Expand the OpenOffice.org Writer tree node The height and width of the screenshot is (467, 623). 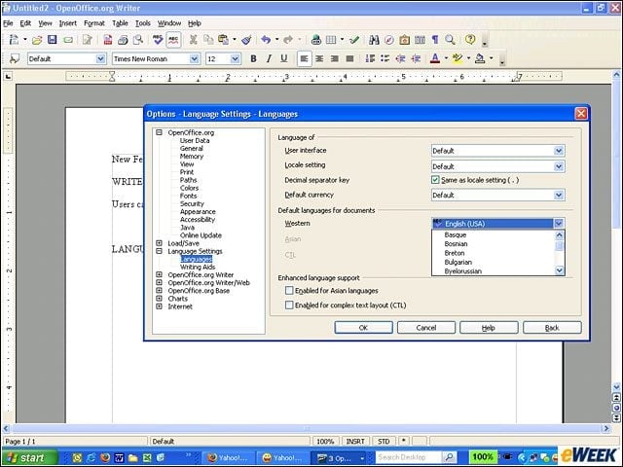tap(159, 274)
